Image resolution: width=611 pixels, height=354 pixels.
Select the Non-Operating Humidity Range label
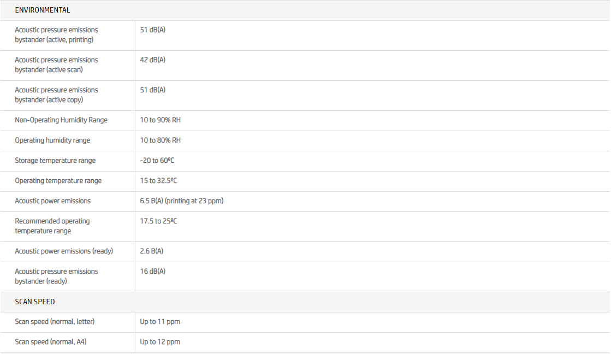[x=61, y=120]
